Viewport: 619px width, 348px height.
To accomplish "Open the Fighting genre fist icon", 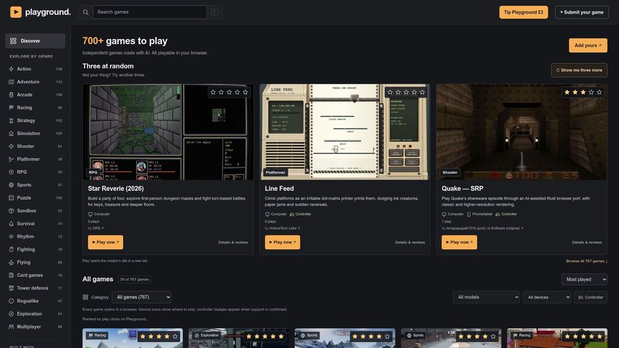I will [11, 249].
